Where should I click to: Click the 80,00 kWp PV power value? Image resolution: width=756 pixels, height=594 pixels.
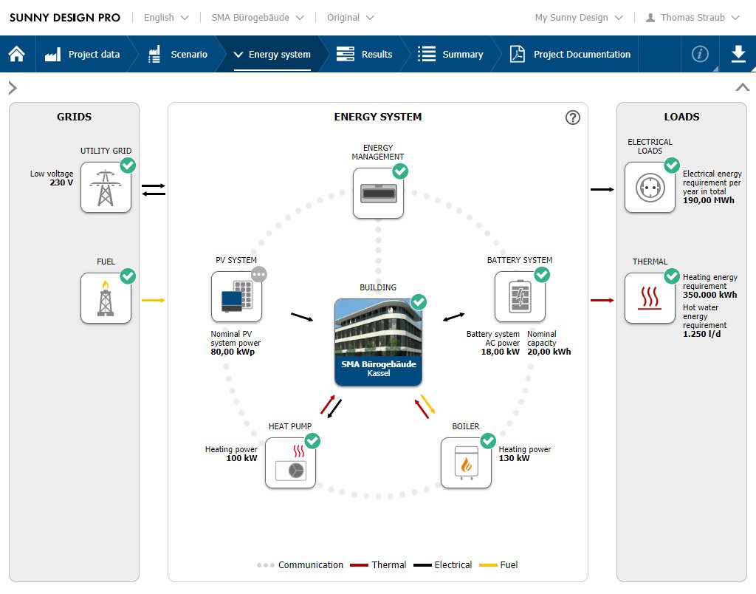[x=233, y=352]
